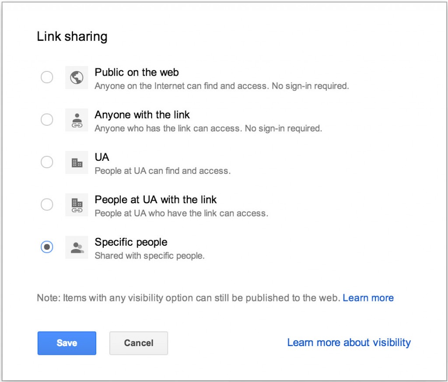The width and height of the screenshot is (448, 382).
Task: Choose the Anyone with the link radio button
Action: tap(47, 120)
